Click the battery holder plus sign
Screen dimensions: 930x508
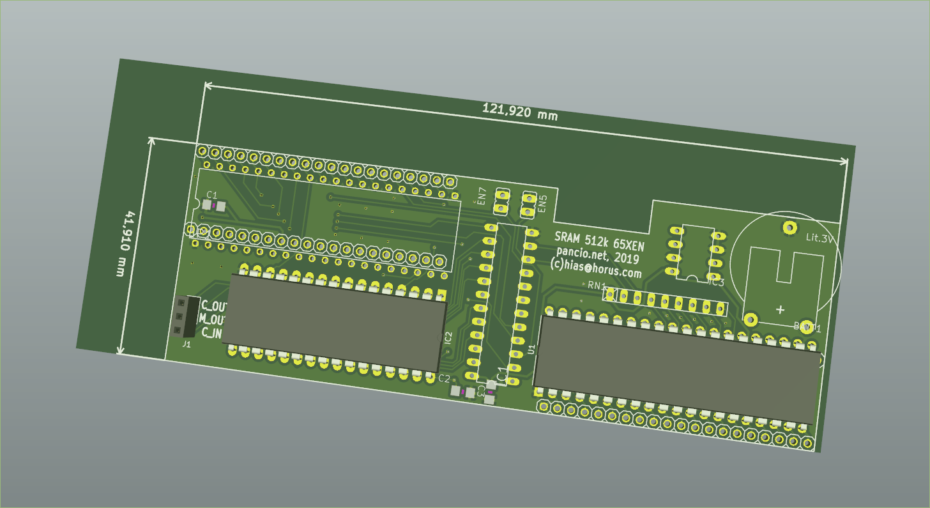pos(780,310)
